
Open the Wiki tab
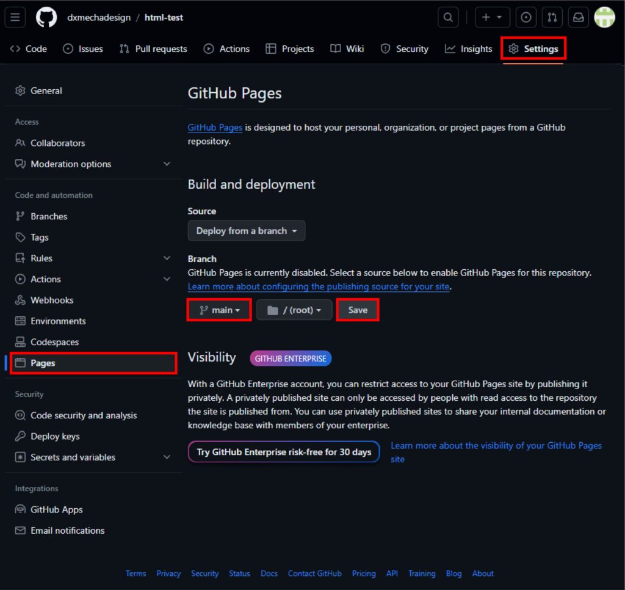point(347,49)
